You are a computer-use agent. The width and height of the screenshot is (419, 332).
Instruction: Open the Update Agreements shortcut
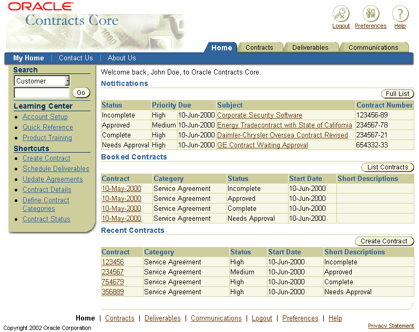click(x=53, y=179)
